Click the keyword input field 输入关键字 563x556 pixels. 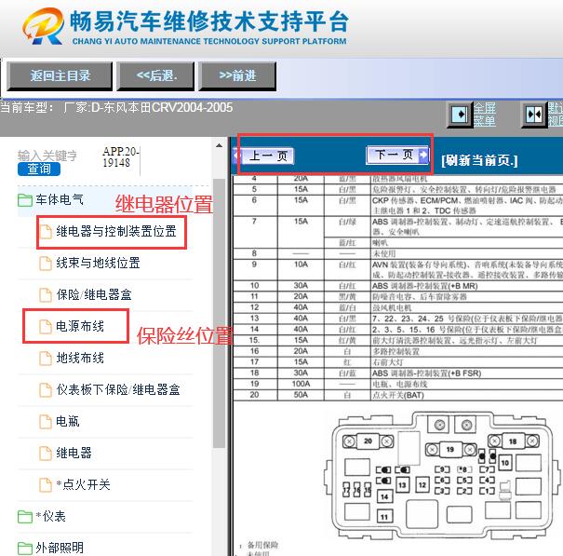pyautogui.click(x=47, y=156)
